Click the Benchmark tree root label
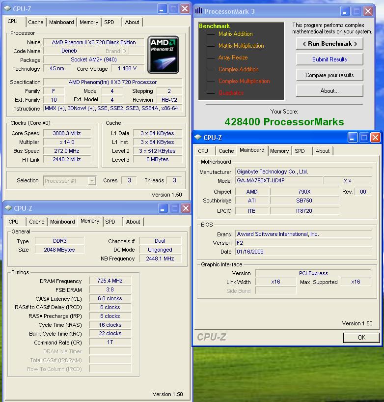This screenshot has width=384, height=402. 214,26
